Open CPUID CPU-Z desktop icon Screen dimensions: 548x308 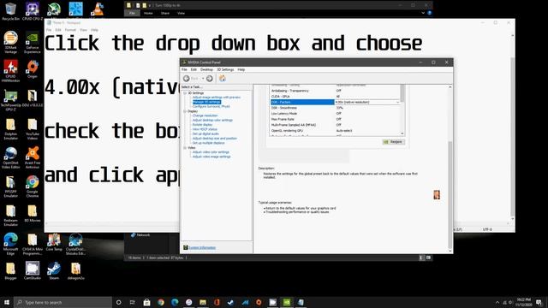click(33, 11)
